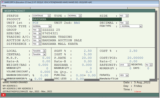Click the BARDANA 0.000 value field
This screenshot has width=160, height=98.
click(x=87, y=65)
